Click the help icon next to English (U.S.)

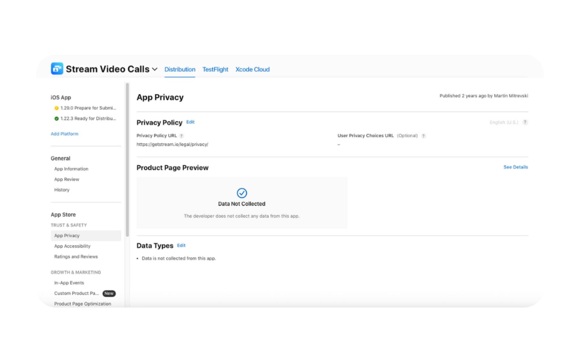525,122
